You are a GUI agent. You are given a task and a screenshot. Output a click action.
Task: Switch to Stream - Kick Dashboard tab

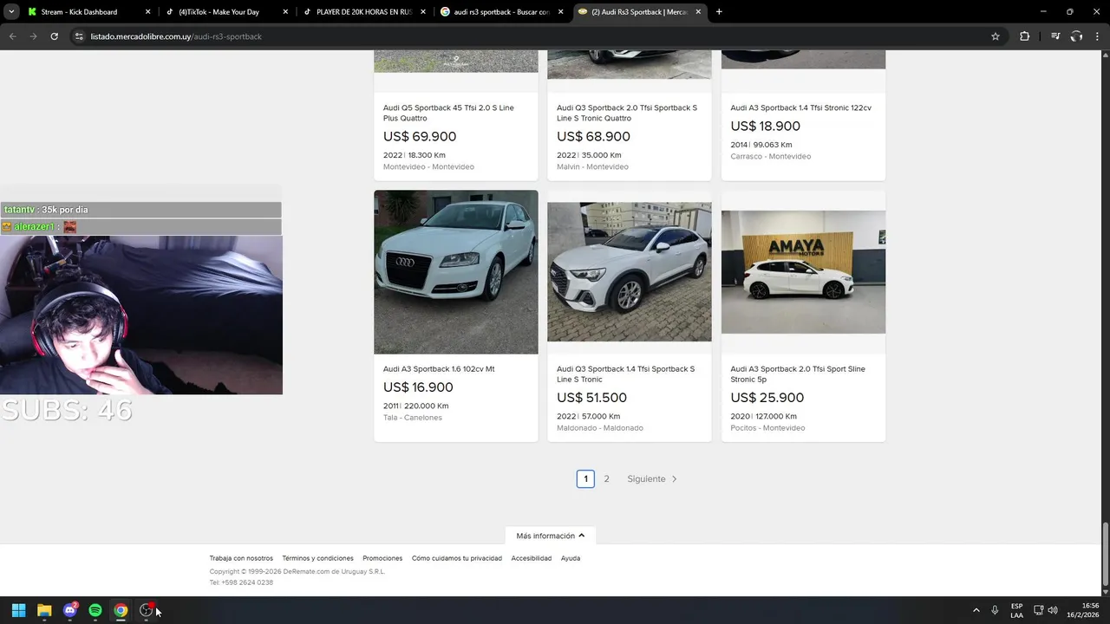[87, 12]
